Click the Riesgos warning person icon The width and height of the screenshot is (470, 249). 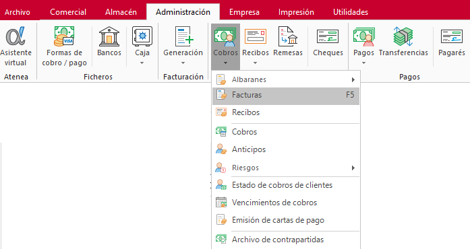coord(221,168)
